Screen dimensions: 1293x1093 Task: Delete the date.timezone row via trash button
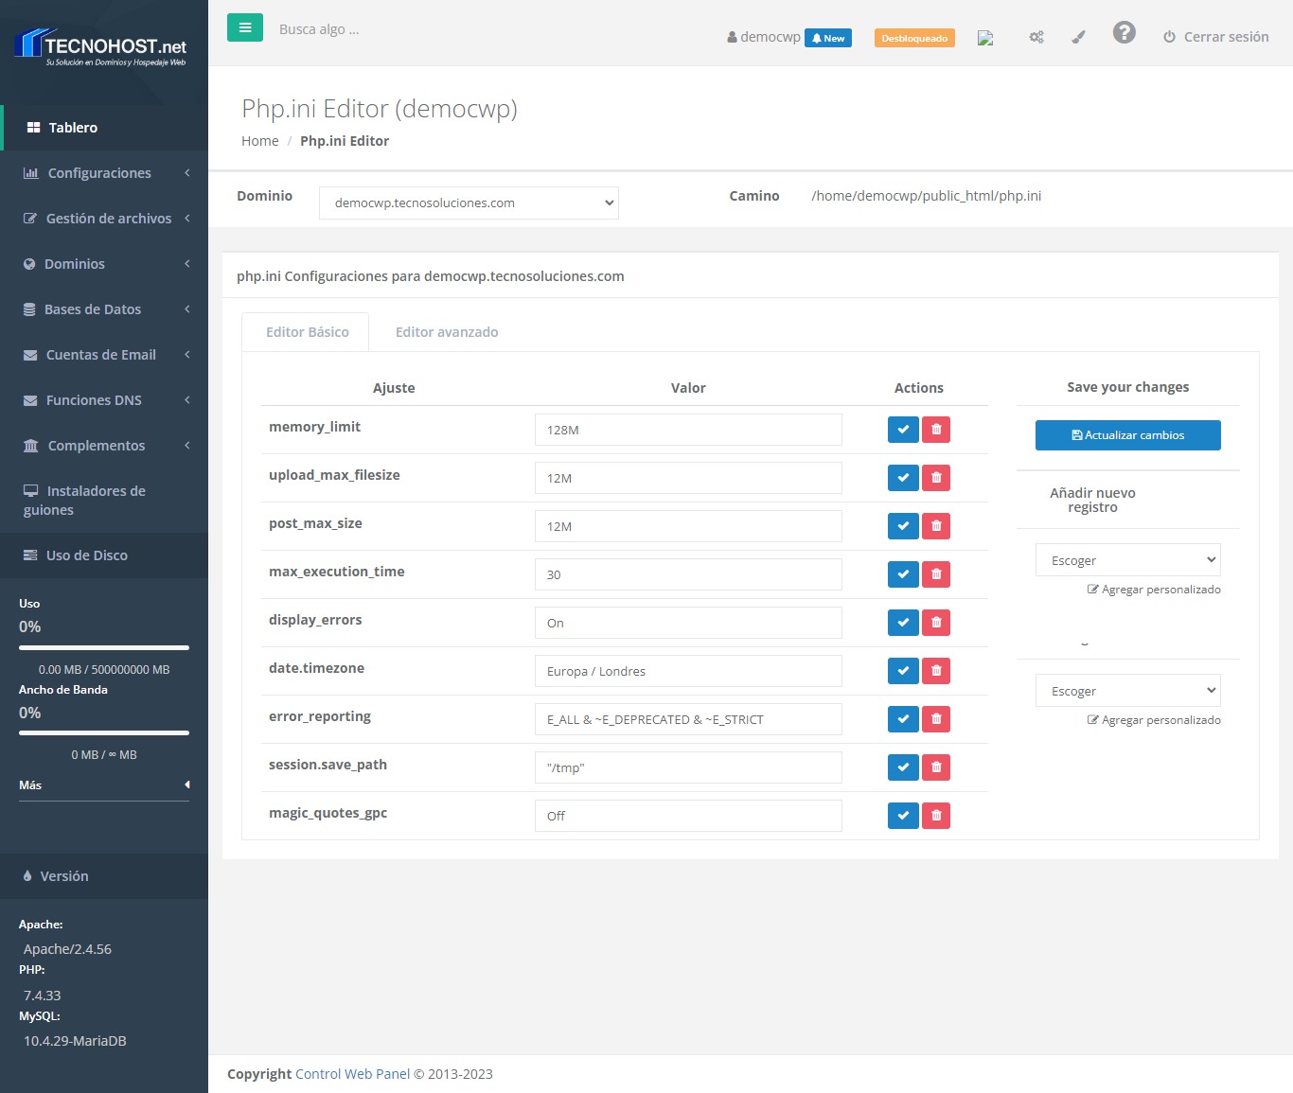pos(936,671)
